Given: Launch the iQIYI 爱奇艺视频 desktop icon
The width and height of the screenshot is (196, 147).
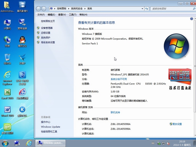Looking at the screenshot, I should [x=7, y=129].
